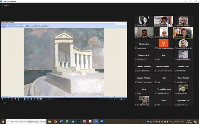Switch to the active Zoom taskbar icon
199x124 pixels.
click(96, 122)
